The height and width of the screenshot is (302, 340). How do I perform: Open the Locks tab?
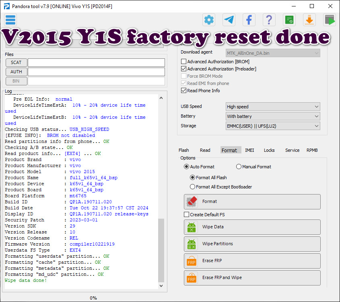point(269,150)
